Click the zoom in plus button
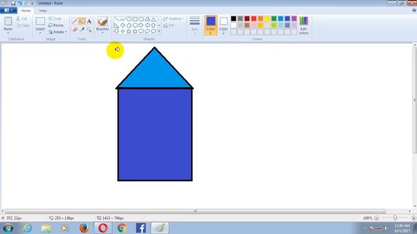Screen dimensions: 417x234 click(414, 218)
